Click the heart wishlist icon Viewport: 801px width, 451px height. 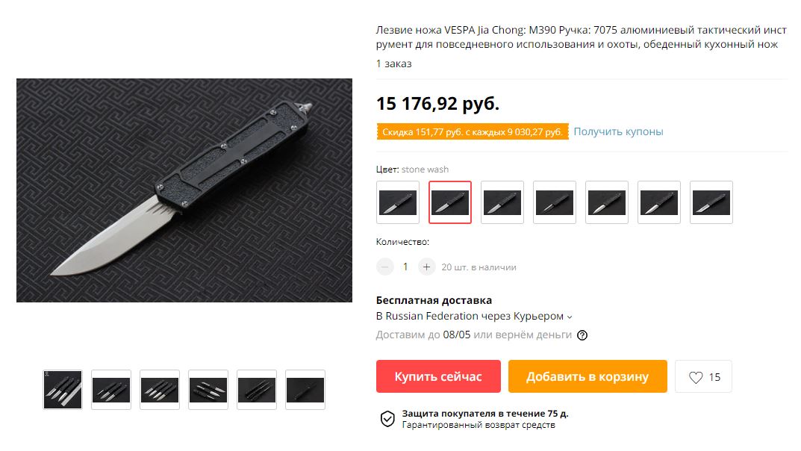(x=696, y=377)
